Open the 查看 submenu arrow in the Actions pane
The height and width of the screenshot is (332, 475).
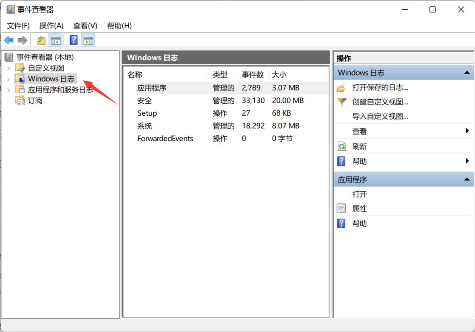tap(467, 131)
